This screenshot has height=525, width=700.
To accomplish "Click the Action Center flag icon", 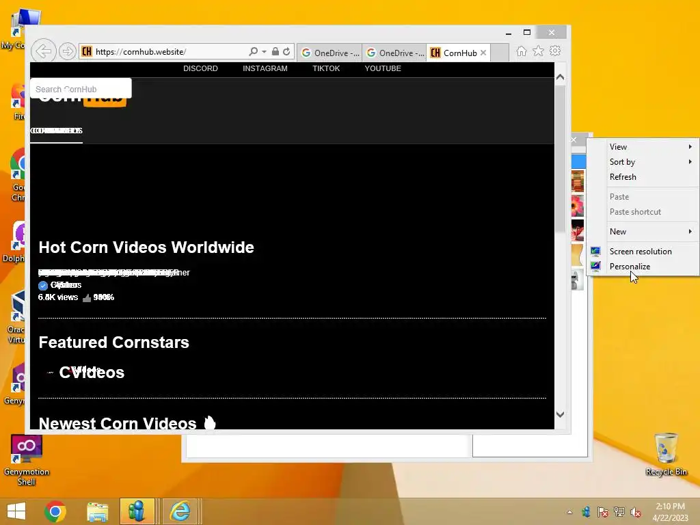I will point(603,512).
